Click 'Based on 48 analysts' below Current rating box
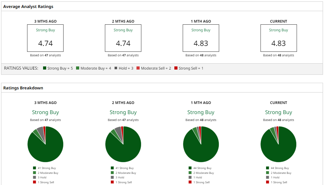Viewport: 331px width, 185px height. click(x=279, y=55)
